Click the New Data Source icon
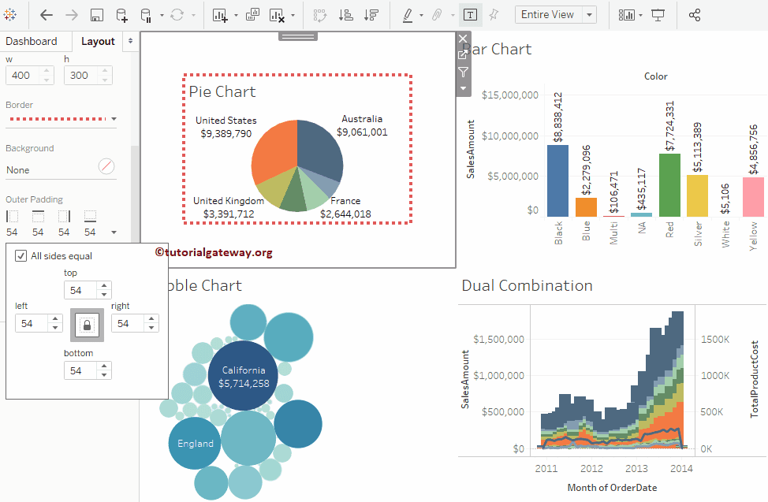 point(121,15)
